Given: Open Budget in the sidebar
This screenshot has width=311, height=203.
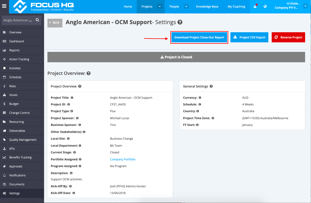Looking at the screenshot, I should (22, 104).
